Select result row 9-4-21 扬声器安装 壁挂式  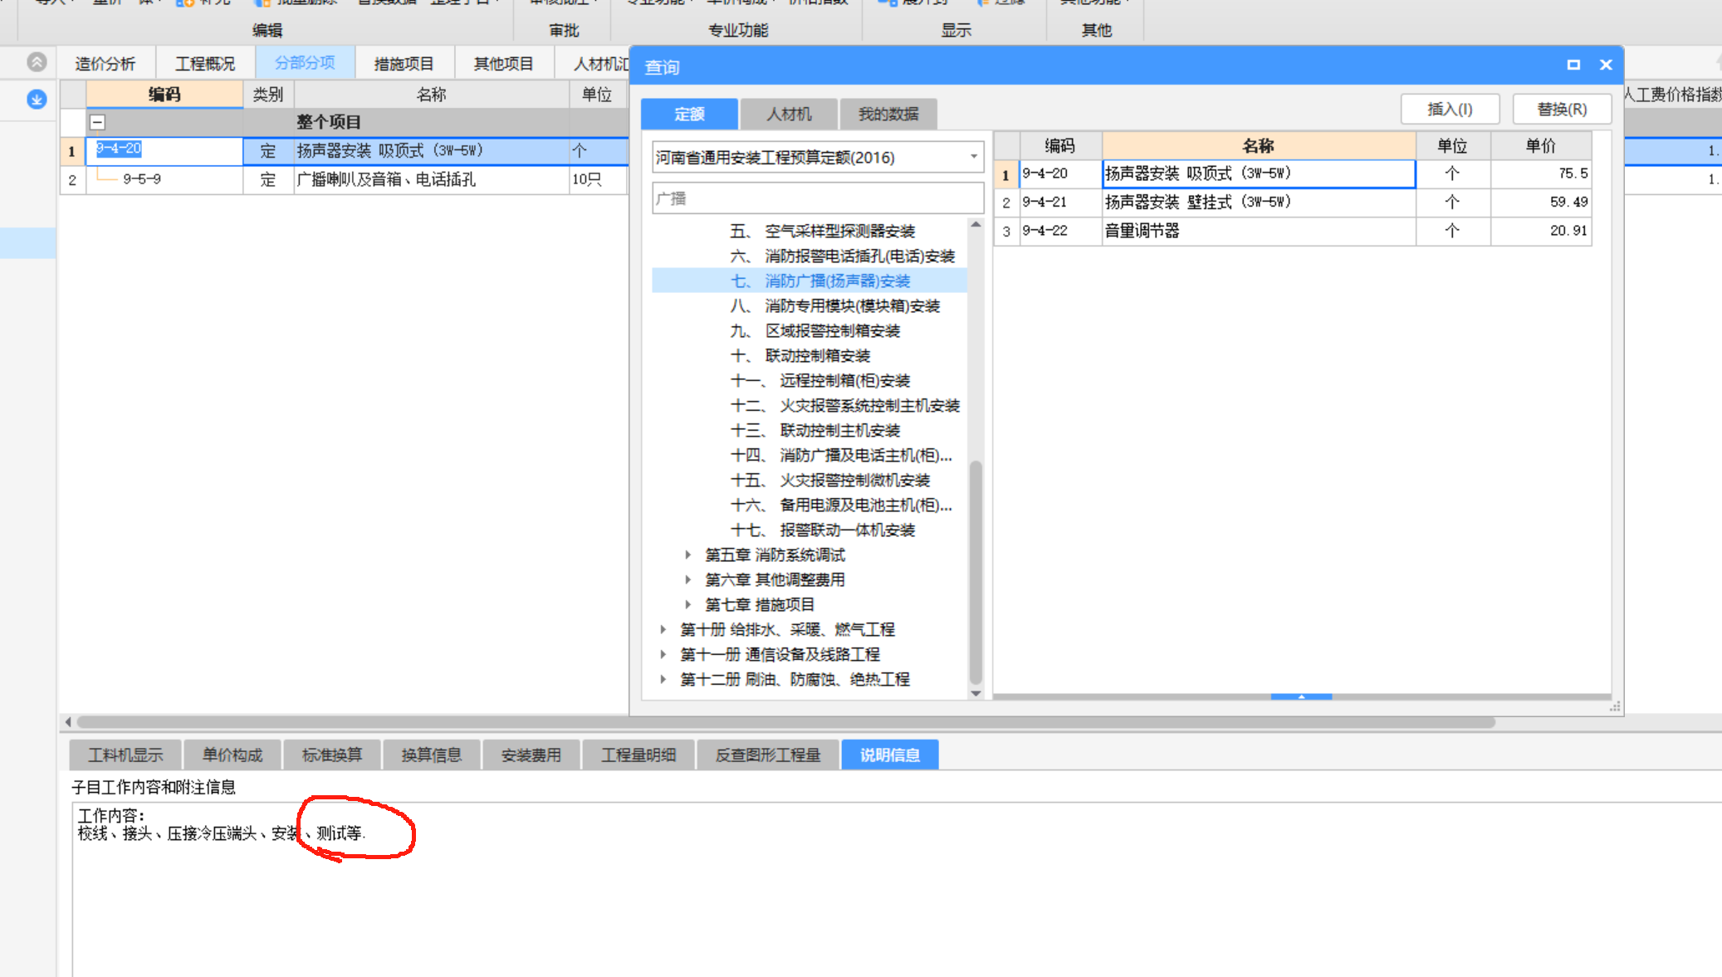pos(1293,202)
